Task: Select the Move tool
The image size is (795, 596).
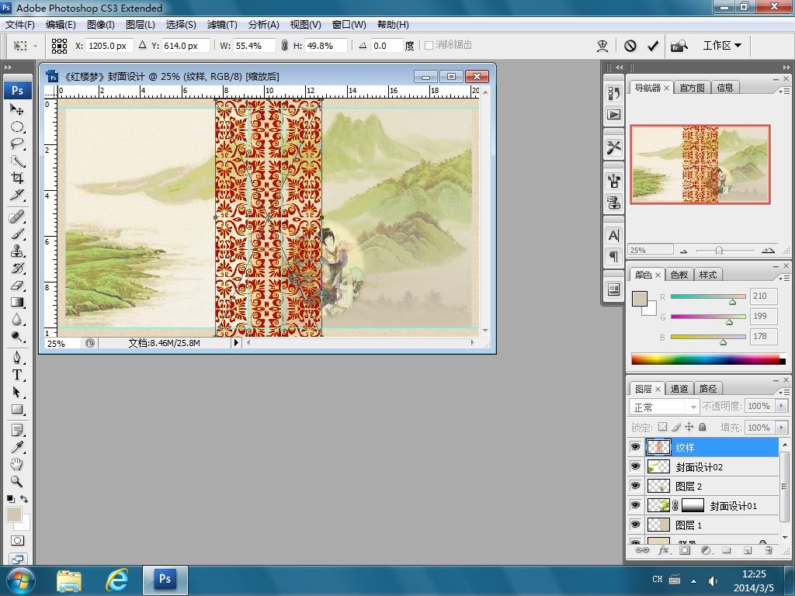Action: tap(17, 109)
